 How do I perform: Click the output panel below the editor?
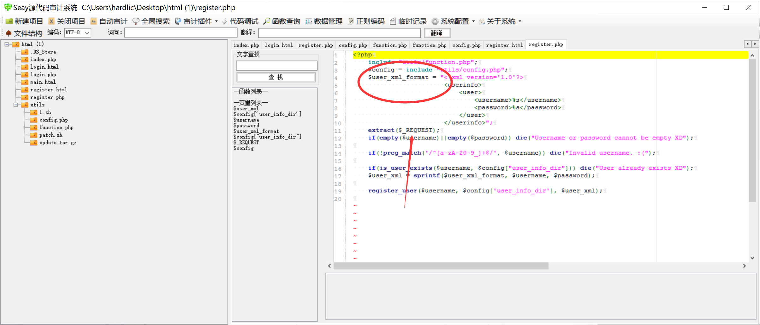point(541,296)
